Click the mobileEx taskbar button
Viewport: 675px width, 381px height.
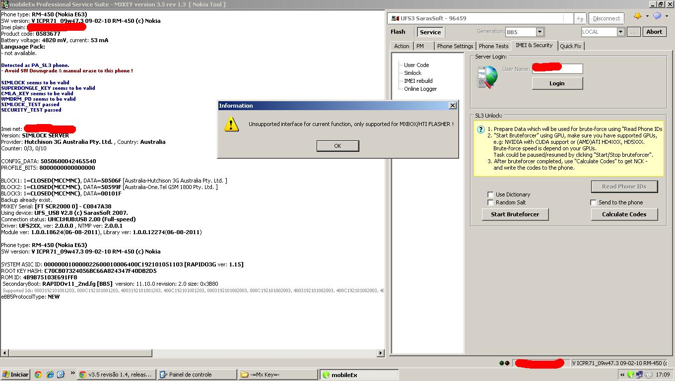tap(358, 375)
